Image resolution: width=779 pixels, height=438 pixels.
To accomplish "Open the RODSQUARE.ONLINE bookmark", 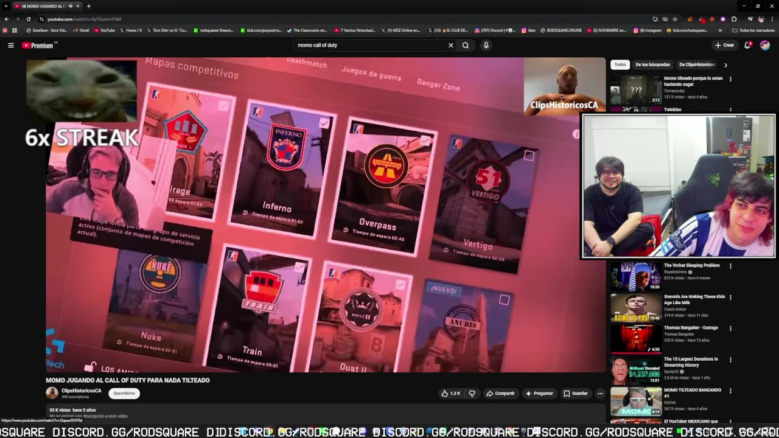I will click(561, 30).
